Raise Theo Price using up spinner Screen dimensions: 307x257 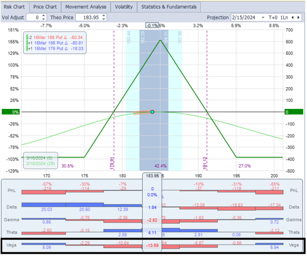pos(104,16)
